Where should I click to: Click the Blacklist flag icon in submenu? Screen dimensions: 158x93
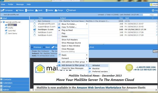click(90, 68)
